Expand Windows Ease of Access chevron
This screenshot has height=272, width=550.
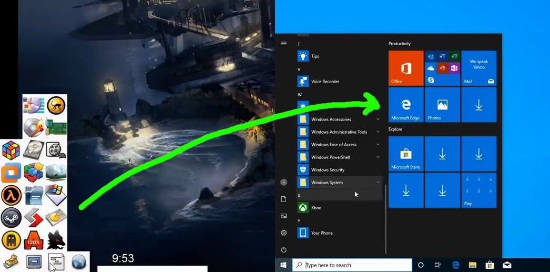tap(378, 145)
